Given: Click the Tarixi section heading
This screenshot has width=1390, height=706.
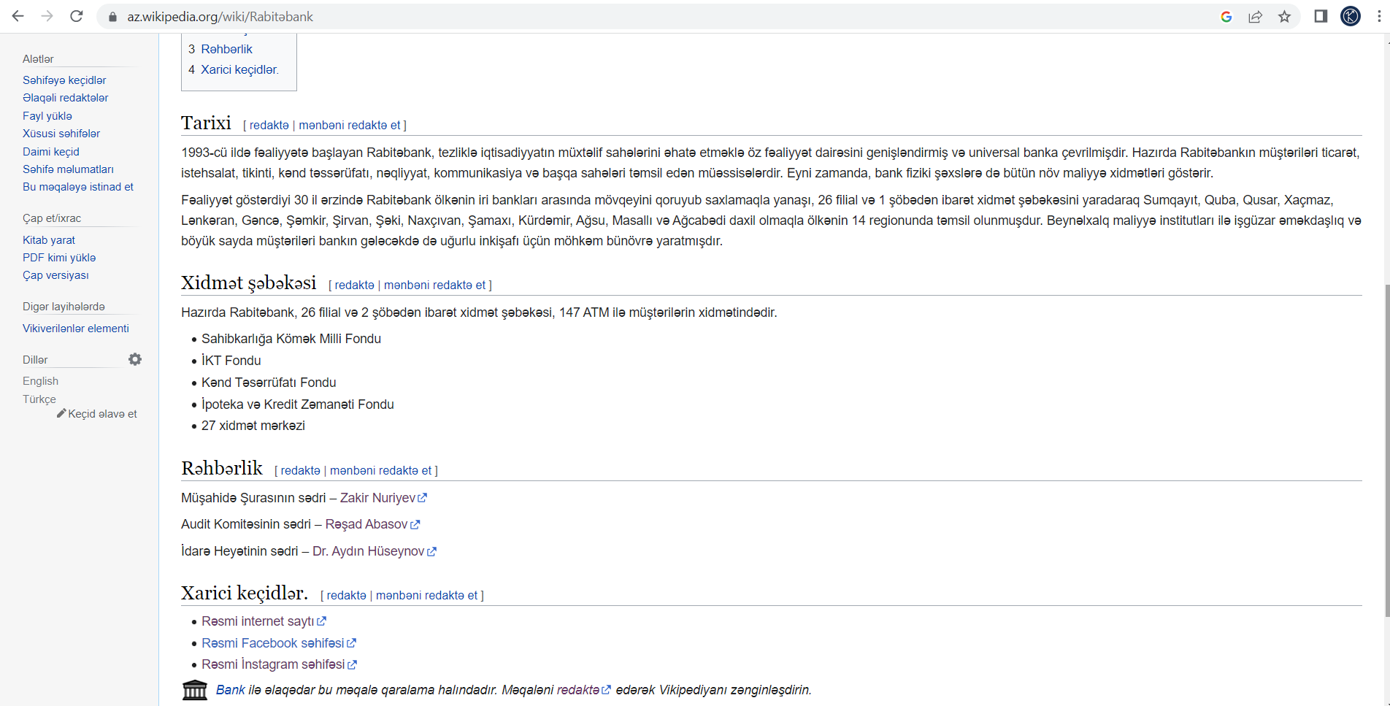Looking at the screenshot, I should 206,123.
